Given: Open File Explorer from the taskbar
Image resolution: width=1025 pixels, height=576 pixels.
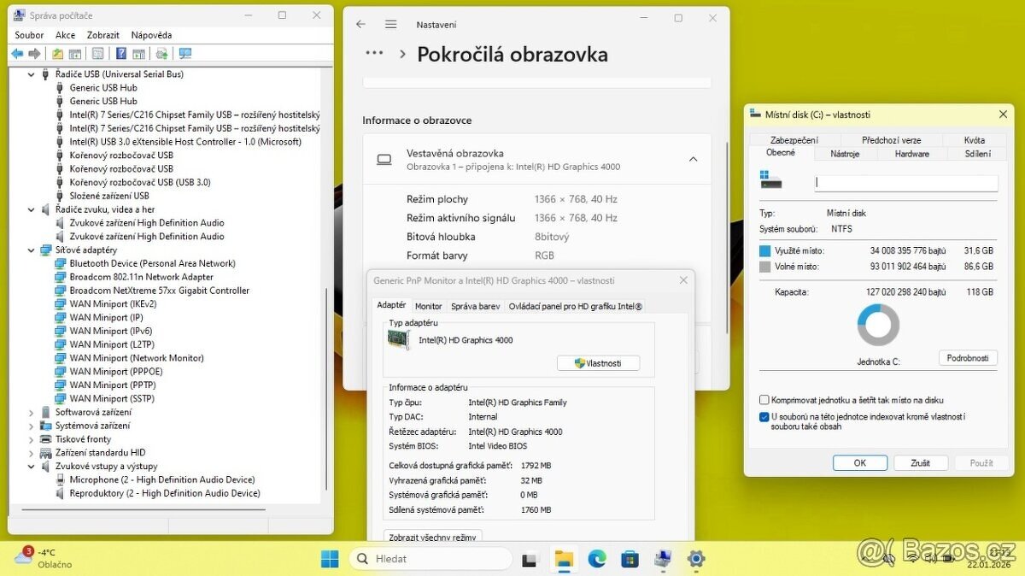Looking at the screenshot, I should pos(563,560).
